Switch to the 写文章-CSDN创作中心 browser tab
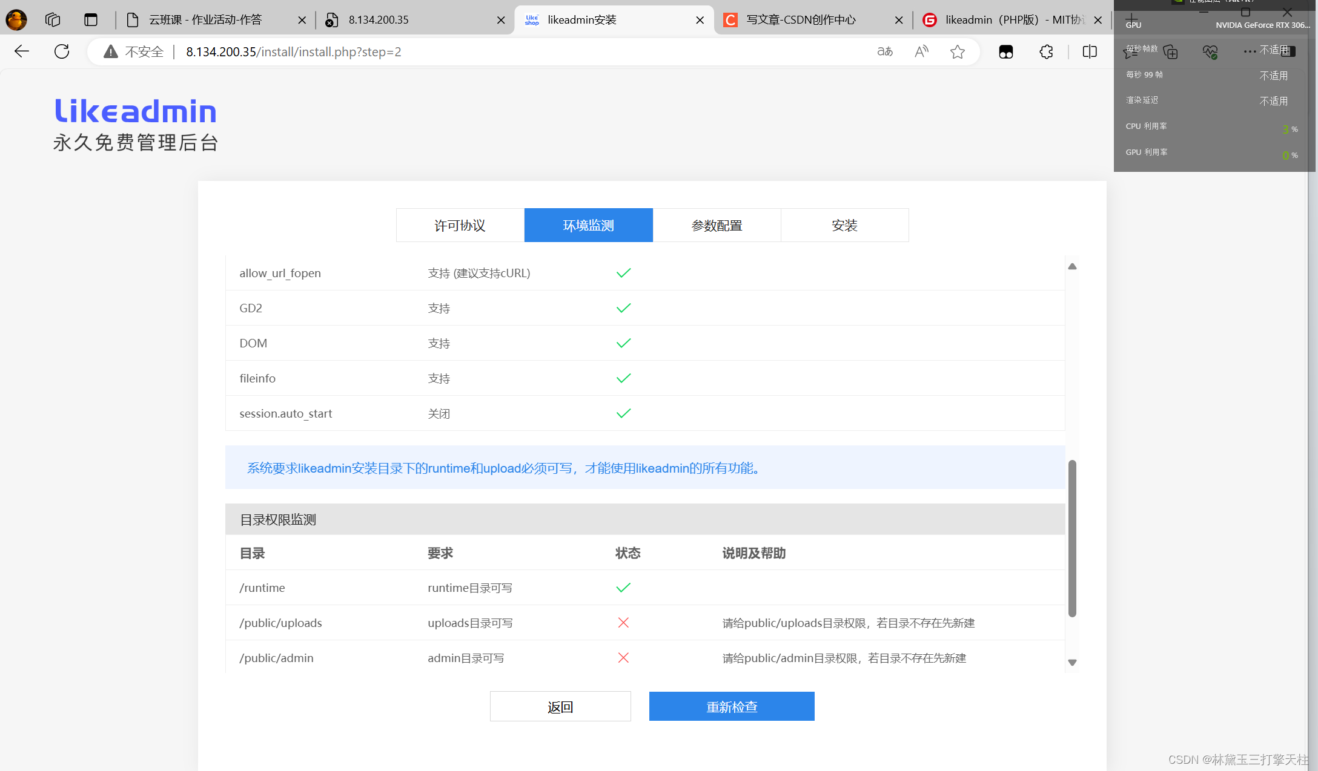This screenshot has width=1318, height=771. pos(806,19)
